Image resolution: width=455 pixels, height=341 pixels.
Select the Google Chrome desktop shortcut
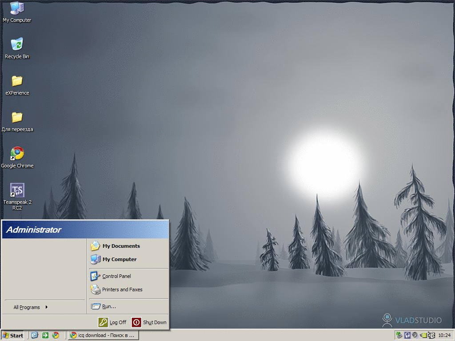point(17,158)
